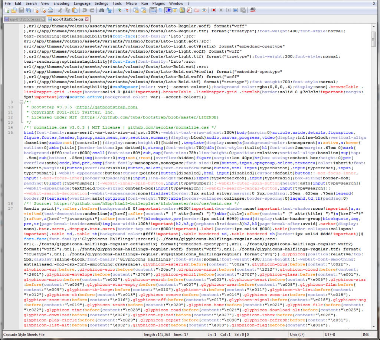Zoom in with the magnifier plus icon
Image resolution: width=380 pixels, height=340 pixels.
(x=119, y=10)
